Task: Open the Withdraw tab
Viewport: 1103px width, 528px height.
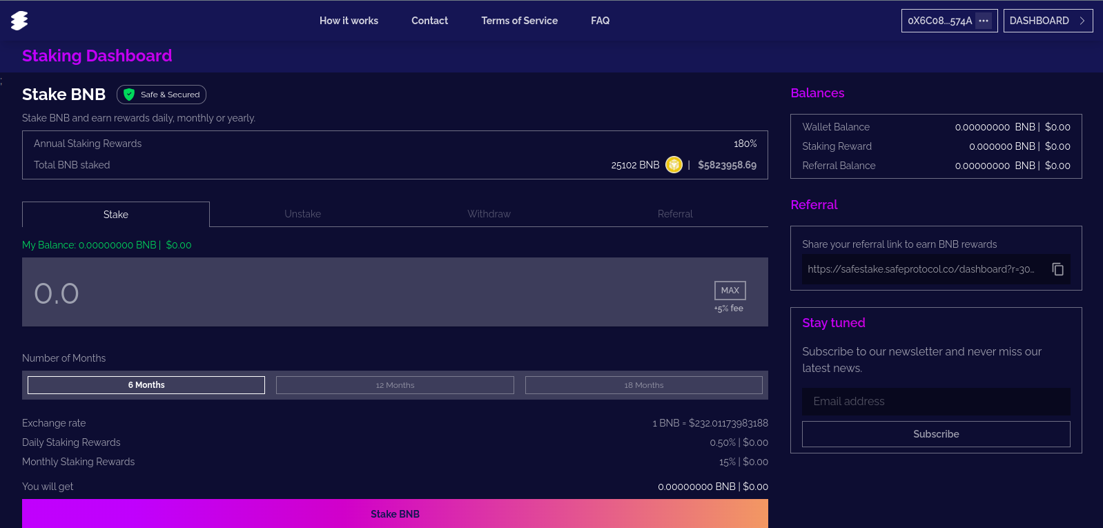Action: coord(489,214)
